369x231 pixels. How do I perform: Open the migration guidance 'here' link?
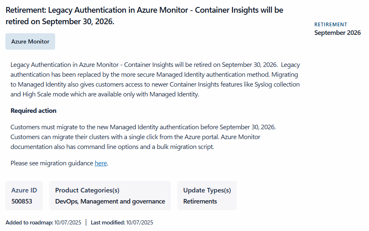[101, 163]
